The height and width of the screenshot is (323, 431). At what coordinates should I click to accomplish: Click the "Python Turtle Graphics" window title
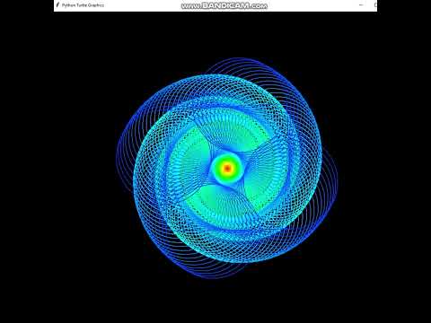tap(83, 5)
